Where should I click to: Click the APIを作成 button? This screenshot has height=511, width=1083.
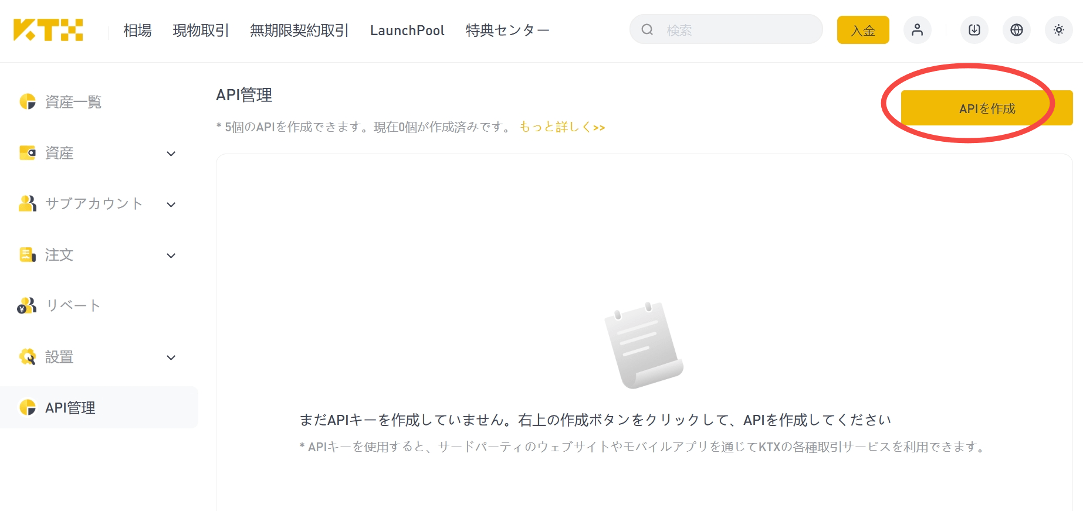[987, 108]
